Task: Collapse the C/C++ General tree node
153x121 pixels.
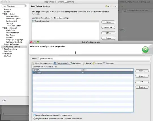Action: pyautogui.click(x=3, y=28)
